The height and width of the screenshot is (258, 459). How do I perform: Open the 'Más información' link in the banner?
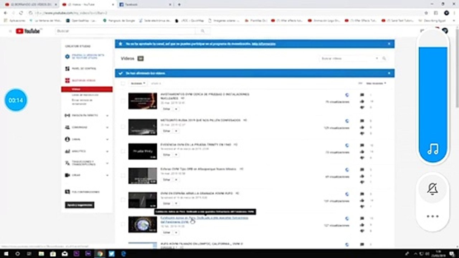264,44
